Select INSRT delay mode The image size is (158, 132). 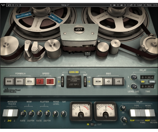pyautogui.click(x=147, y=113)
